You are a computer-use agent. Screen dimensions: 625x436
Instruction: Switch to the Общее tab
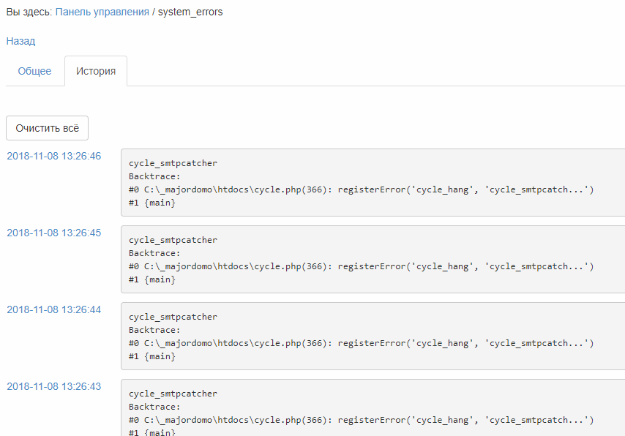34,71
